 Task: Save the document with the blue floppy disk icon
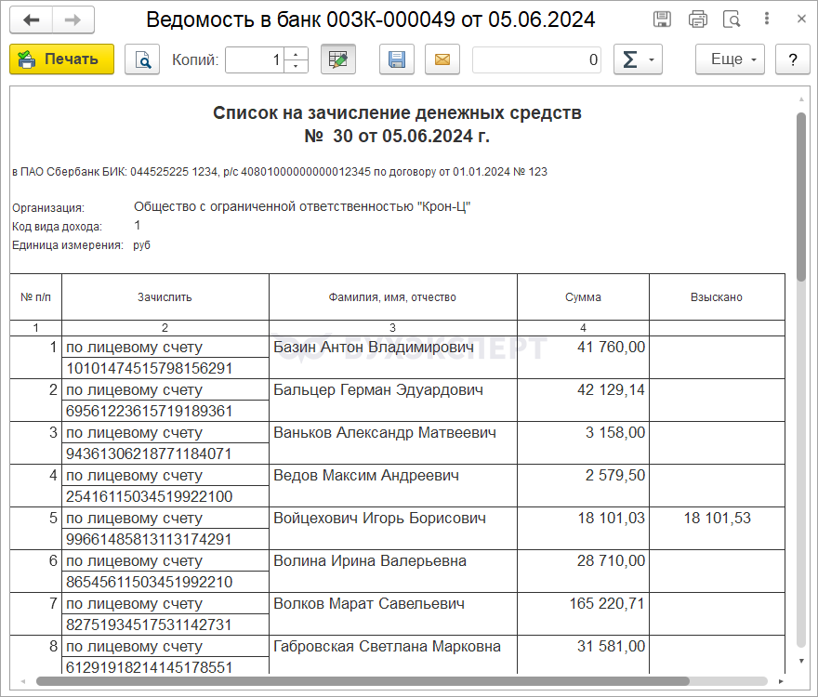(x=397, y=59)
